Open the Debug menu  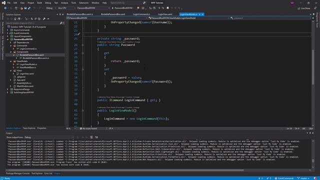[x=48, y=3]
